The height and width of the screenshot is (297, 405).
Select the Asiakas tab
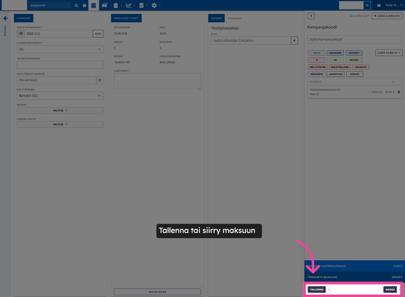point(216,18)
